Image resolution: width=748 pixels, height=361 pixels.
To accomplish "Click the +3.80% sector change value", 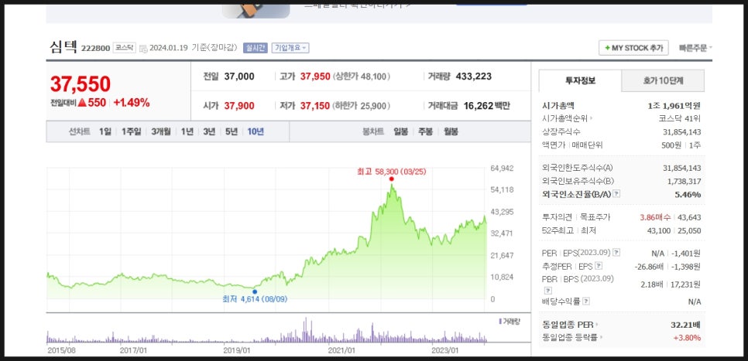I will pos(687,338).
